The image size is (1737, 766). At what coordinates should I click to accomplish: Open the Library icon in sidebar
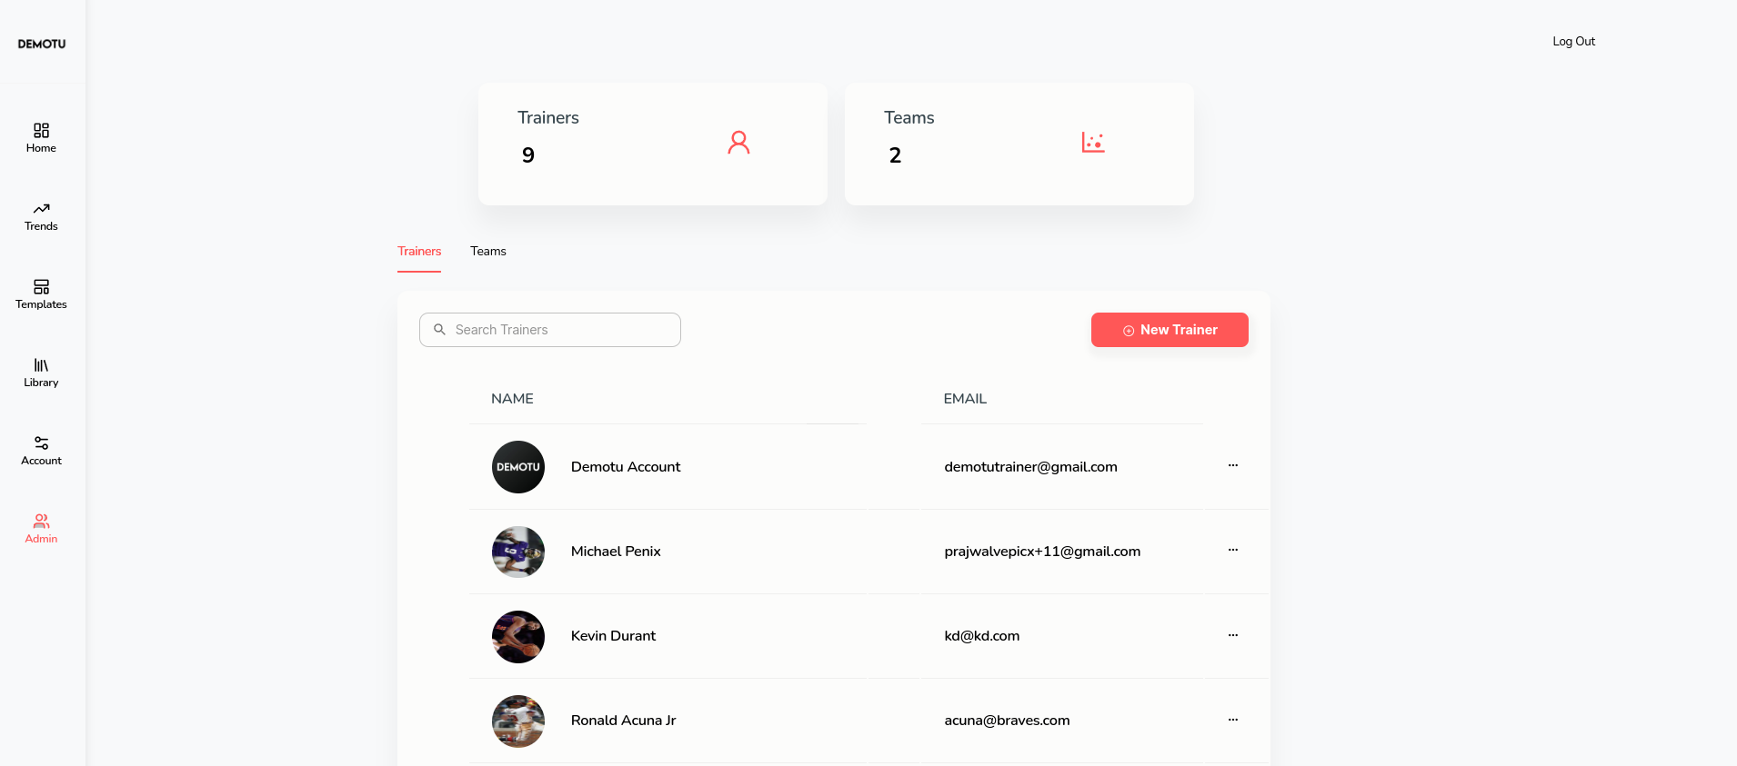pyautogui.click(x=41, y=366)
